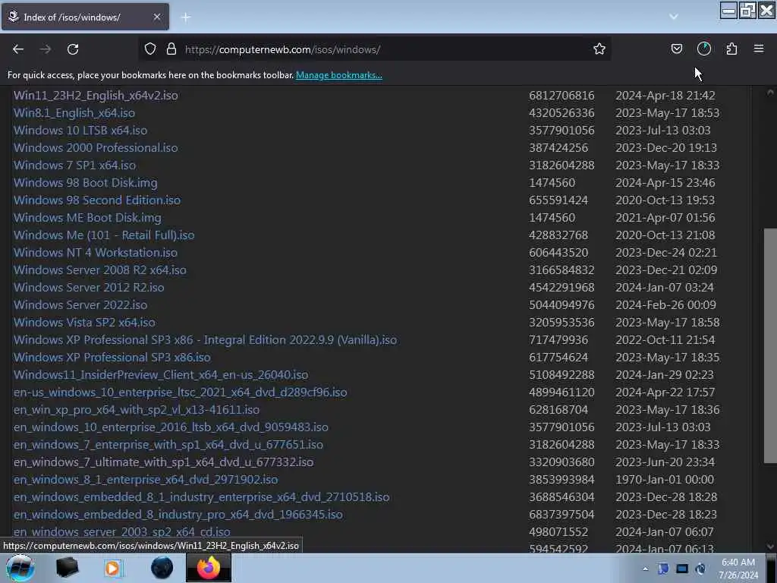
Task: Close the Index of /isos/windows/ tab
Action: point(156,17)
